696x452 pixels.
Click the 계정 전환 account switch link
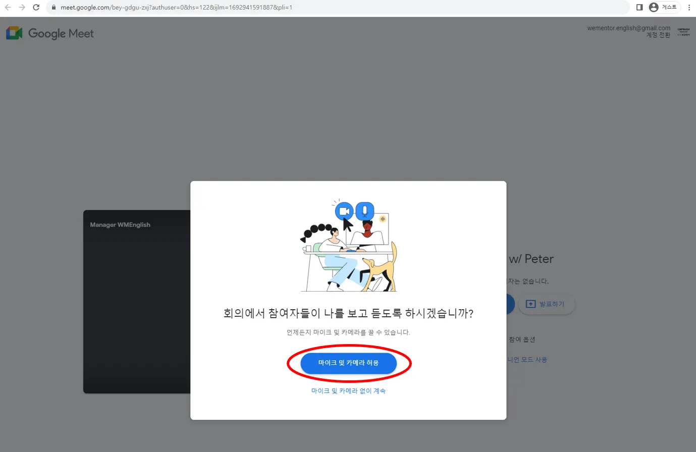[x=658, y=35]
